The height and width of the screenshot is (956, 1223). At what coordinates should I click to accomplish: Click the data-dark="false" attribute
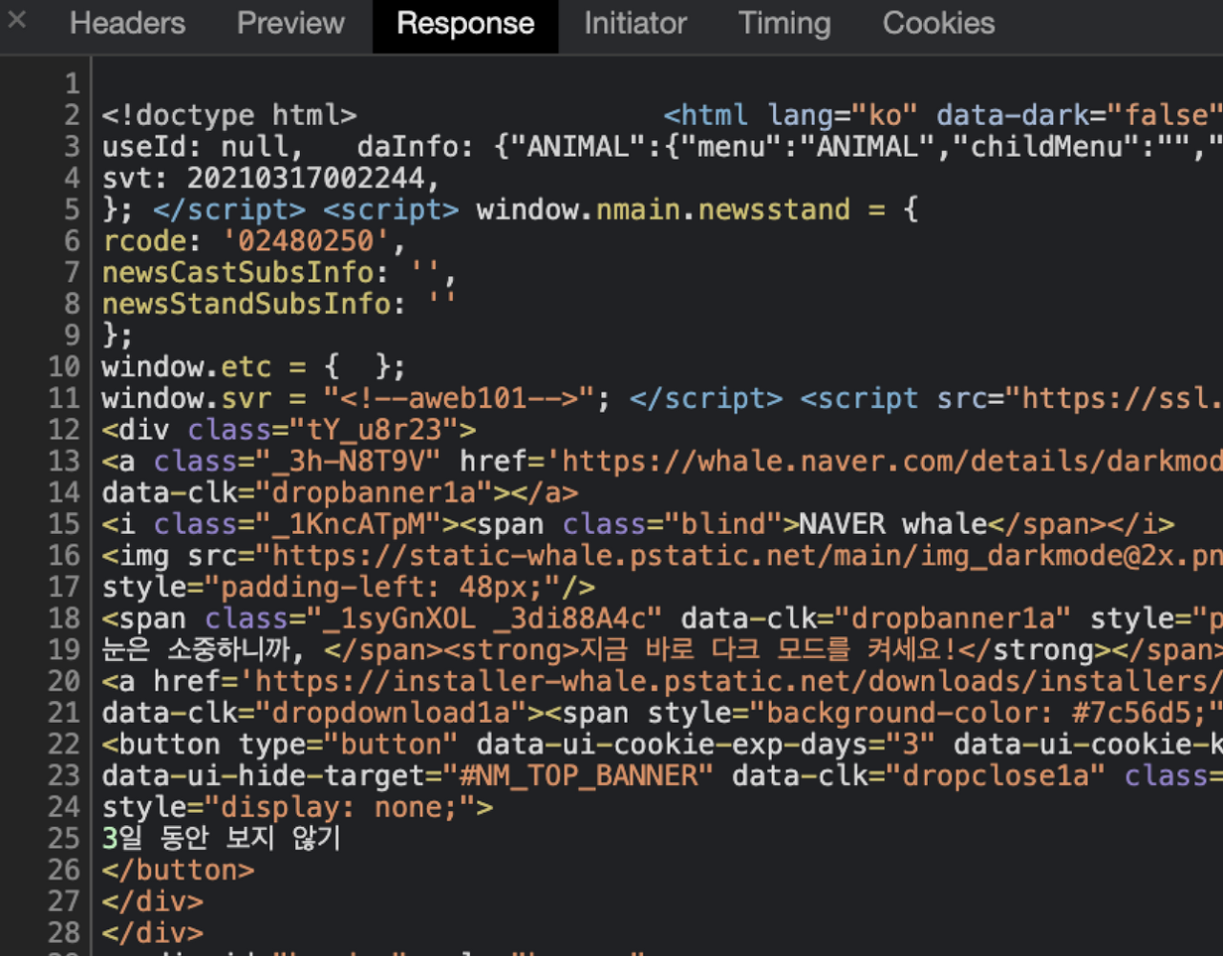coord(1080,116)
